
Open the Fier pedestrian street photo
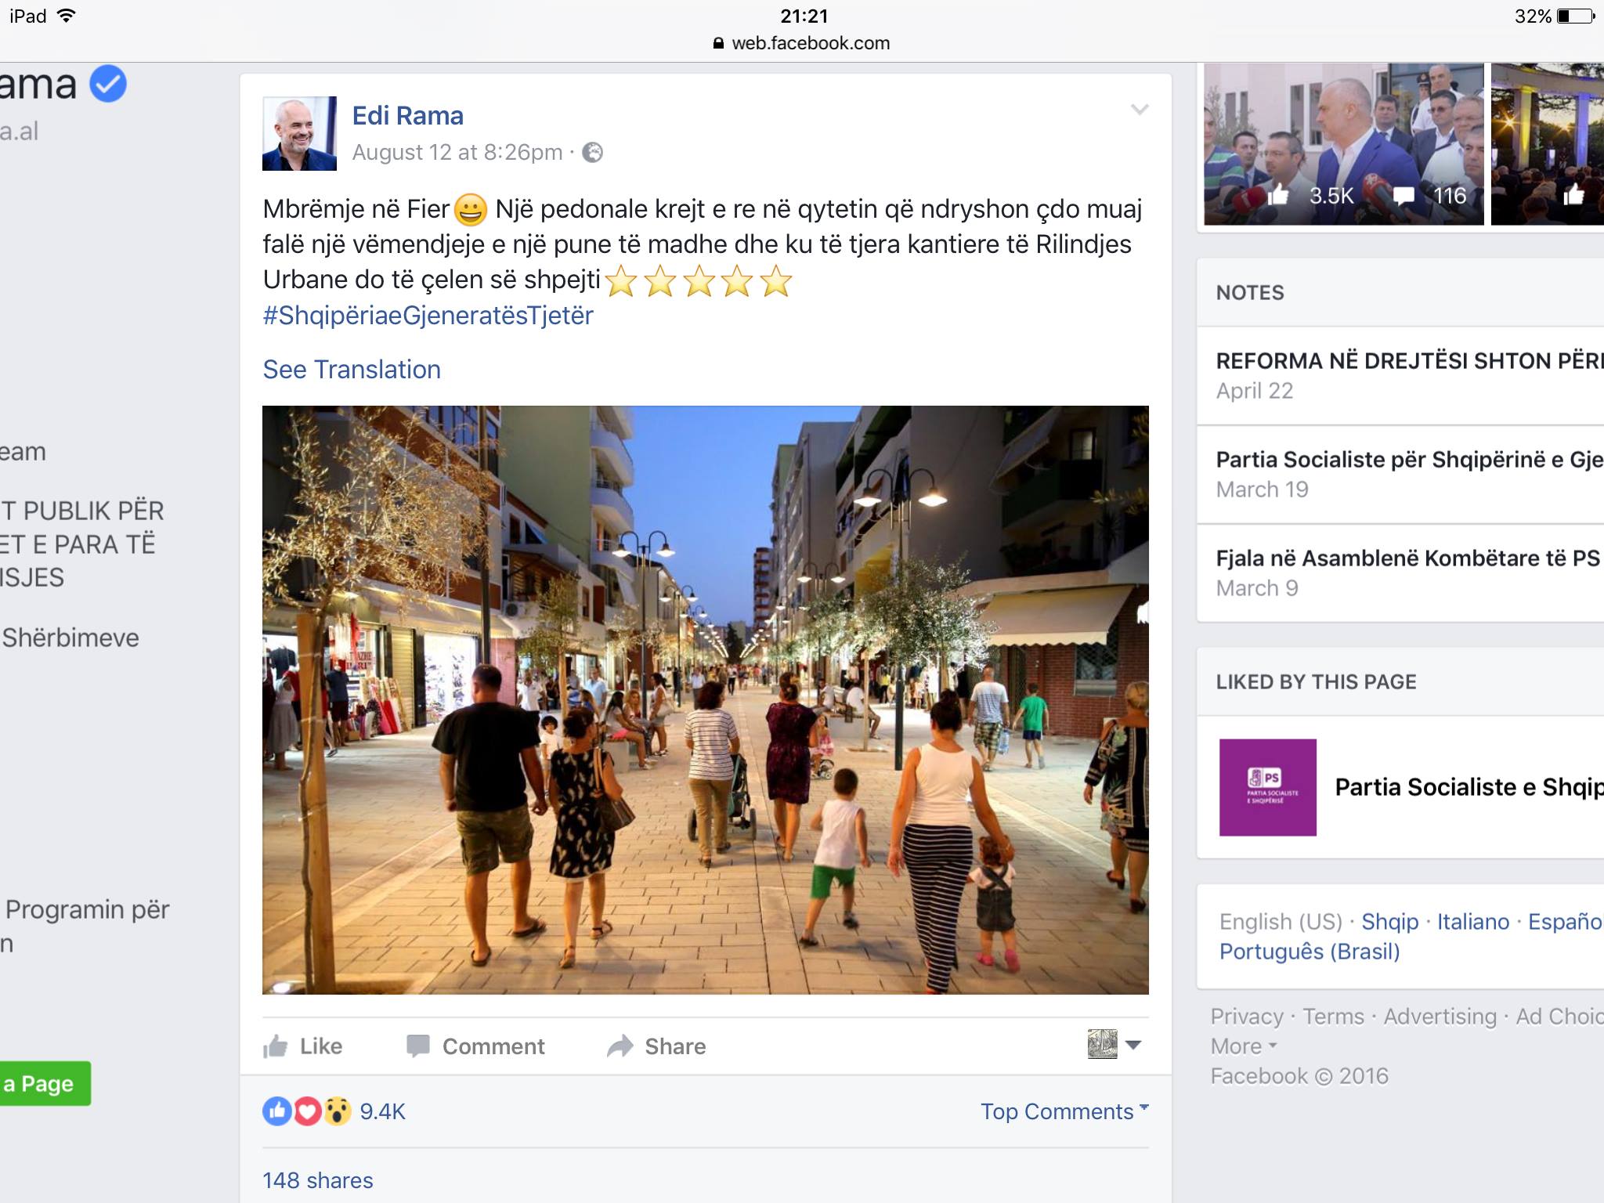(706, 699)
